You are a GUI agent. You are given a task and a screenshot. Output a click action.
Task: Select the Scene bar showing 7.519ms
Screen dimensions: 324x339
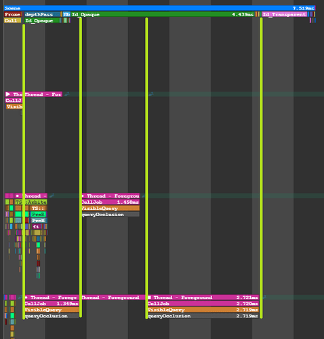[x=159, y=8]
